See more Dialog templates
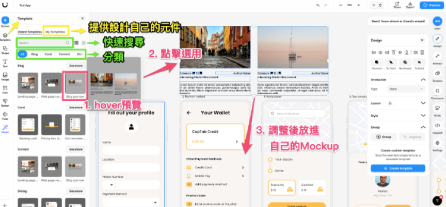Viewport: 446px width, 207px height. (x=76, y=191)
